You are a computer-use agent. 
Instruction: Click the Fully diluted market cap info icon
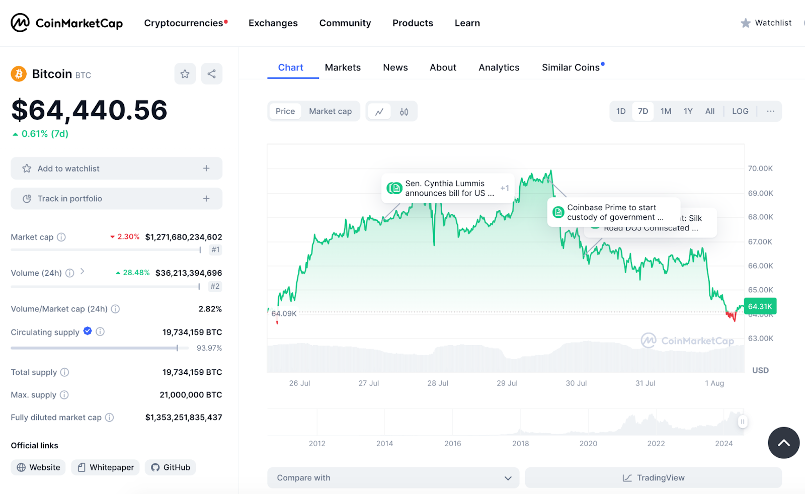(109, 418)
